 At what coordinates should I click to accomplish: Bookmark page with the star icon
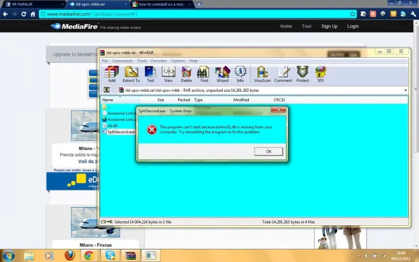click(x=352, y=14)
